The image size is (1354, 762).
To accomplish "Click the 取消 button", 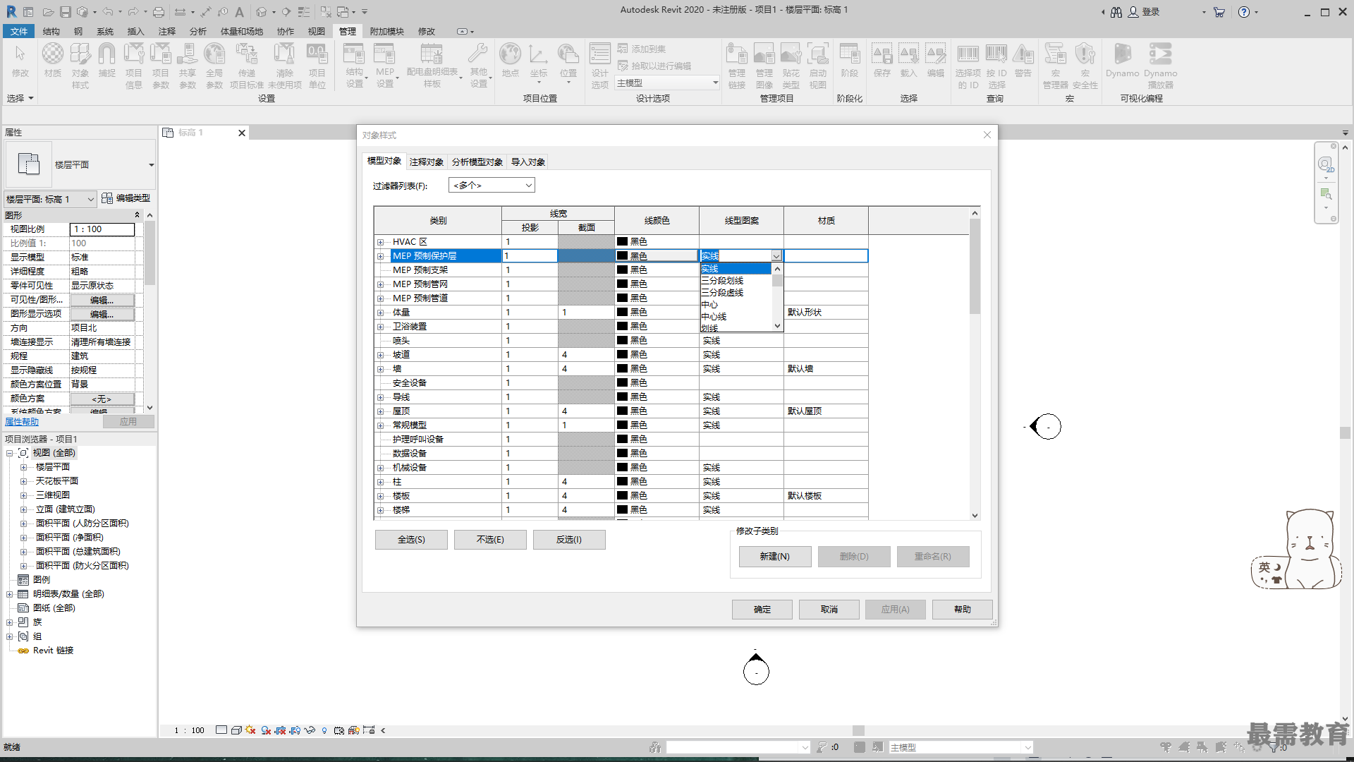I will (829, 610).
